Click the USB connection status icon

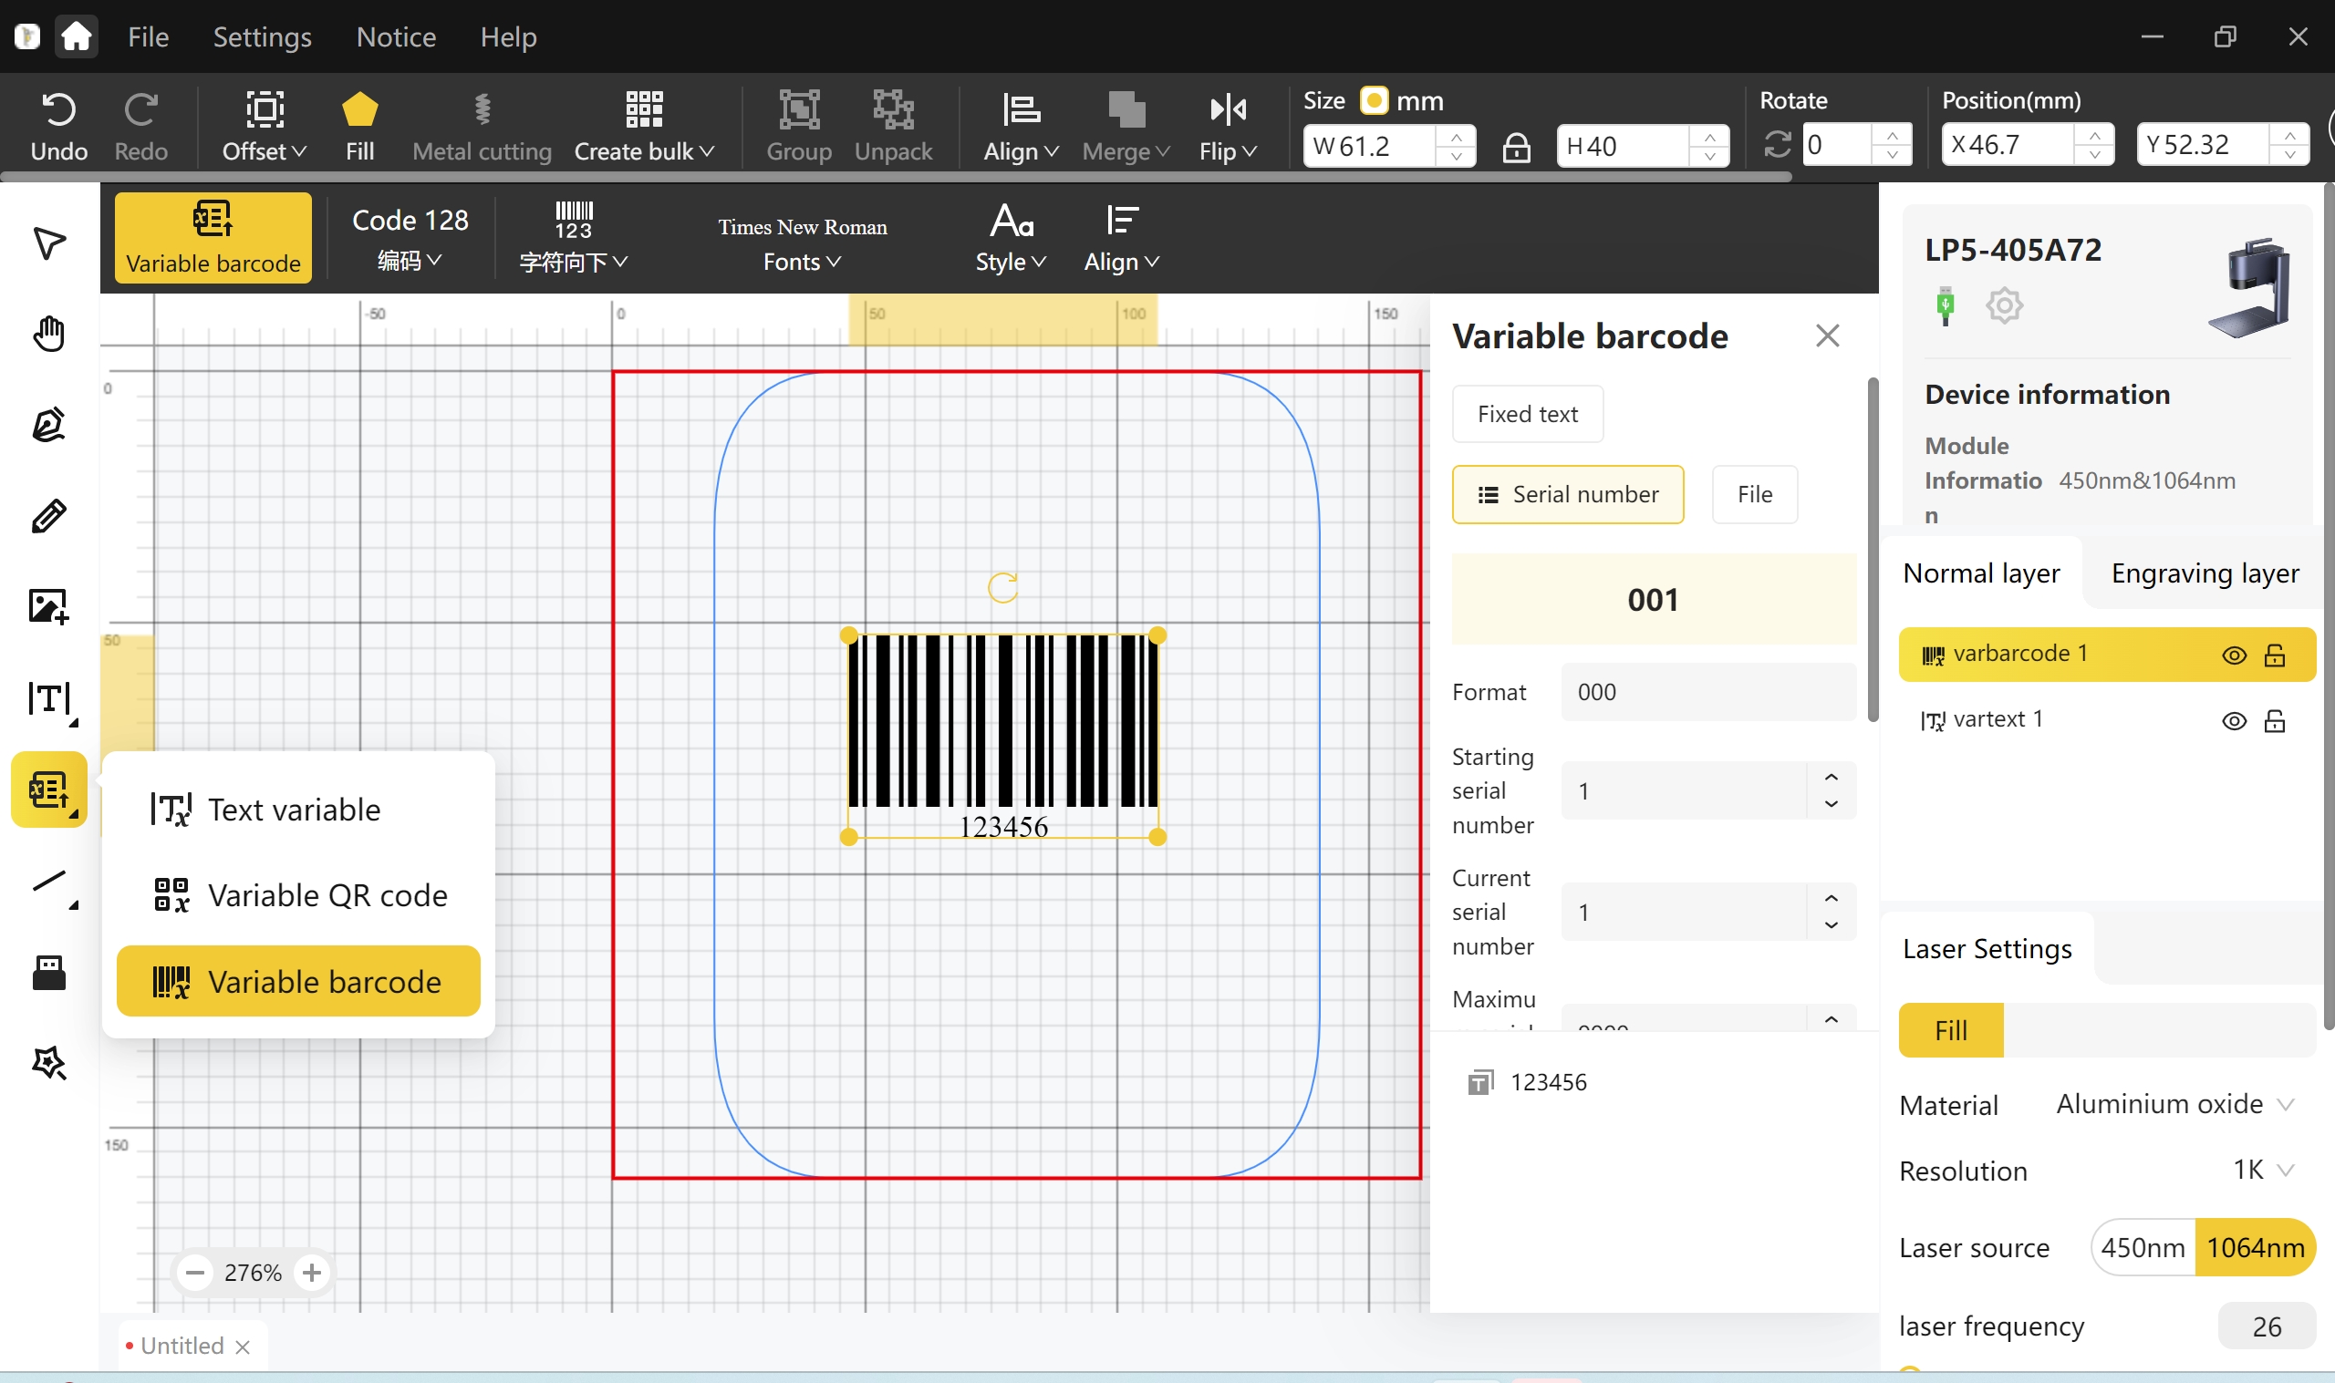[1945, 304]
